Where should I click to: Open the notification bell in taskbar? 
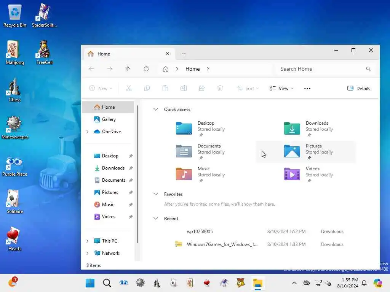click(x=364, y=283)
